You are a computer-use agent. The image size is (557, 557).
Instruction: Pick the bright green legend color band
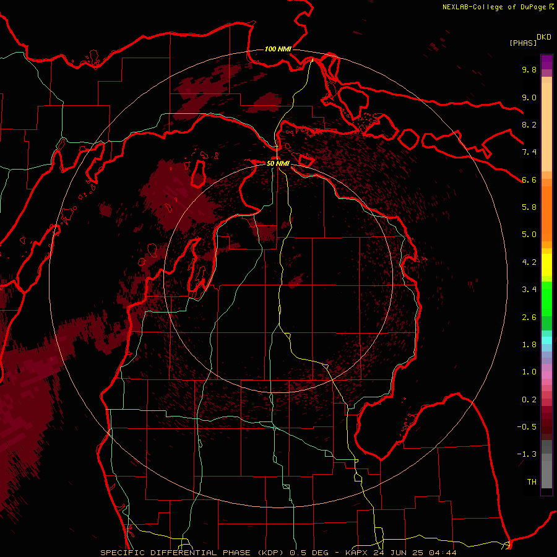click(546, 299)
